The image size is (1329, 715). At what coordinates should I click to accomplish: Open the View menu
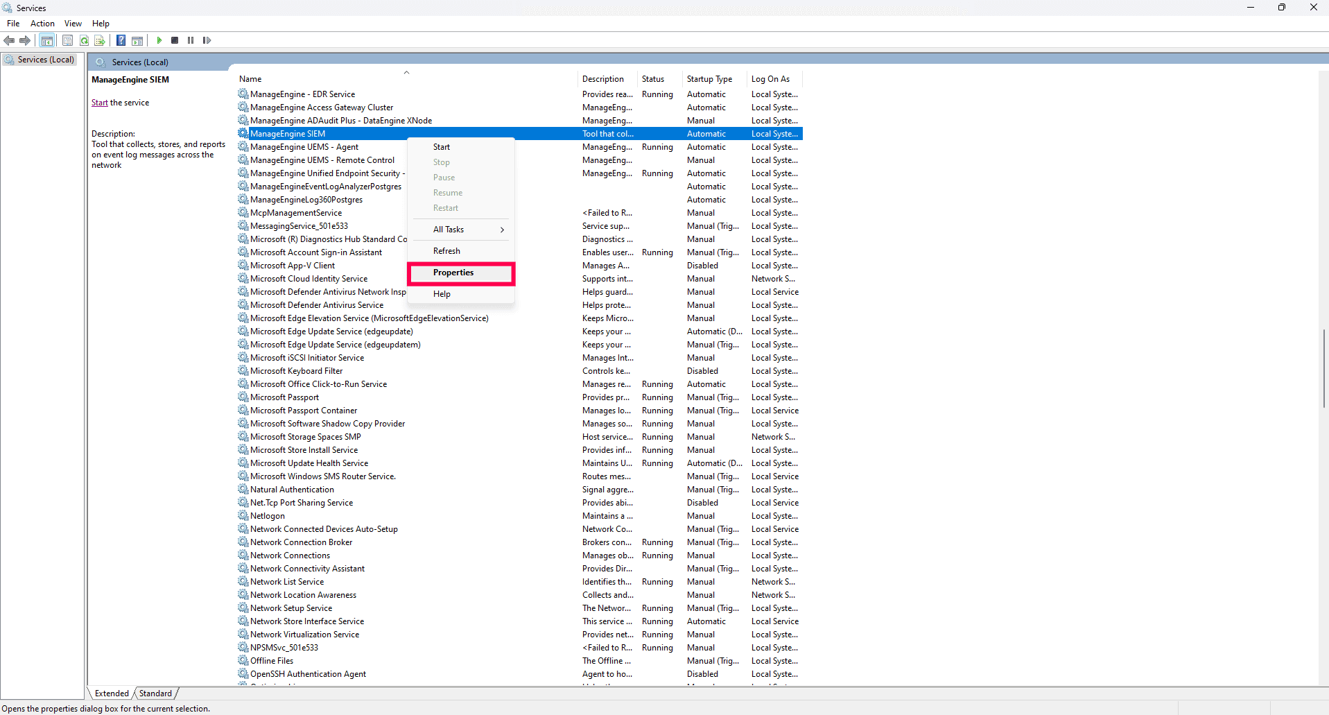tap(73, 24)
